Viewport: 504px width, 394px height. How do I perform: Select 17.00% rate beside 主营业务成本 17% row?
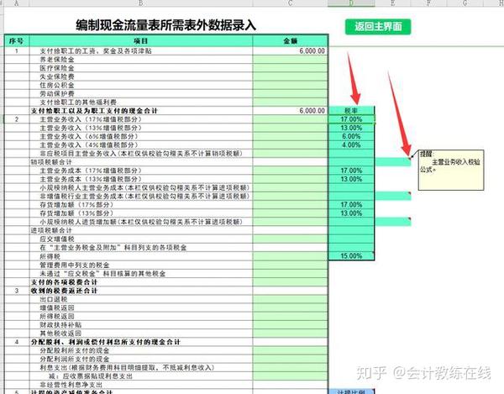(x=351, y=171)
